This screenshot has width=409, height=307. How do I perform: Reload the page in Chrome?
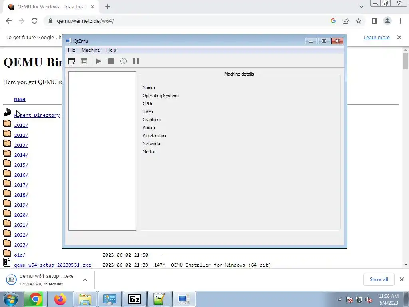(34, 21)
